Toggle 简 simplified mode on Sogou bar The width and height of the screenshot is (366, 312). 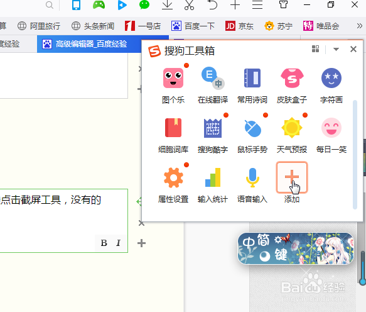[263, 240]
